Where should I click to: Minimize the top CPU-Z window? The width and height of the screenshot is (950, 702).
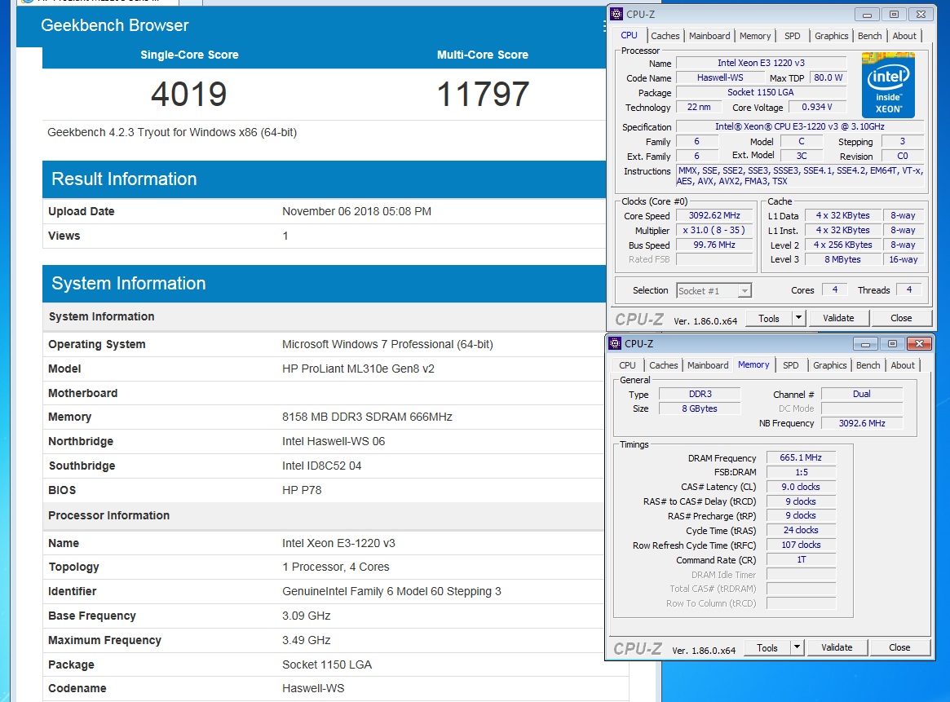[x=867, y=15]
